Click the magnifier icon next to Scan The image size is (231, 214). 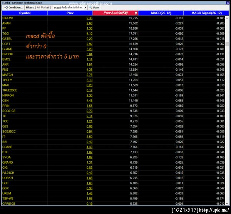(90, 7)
